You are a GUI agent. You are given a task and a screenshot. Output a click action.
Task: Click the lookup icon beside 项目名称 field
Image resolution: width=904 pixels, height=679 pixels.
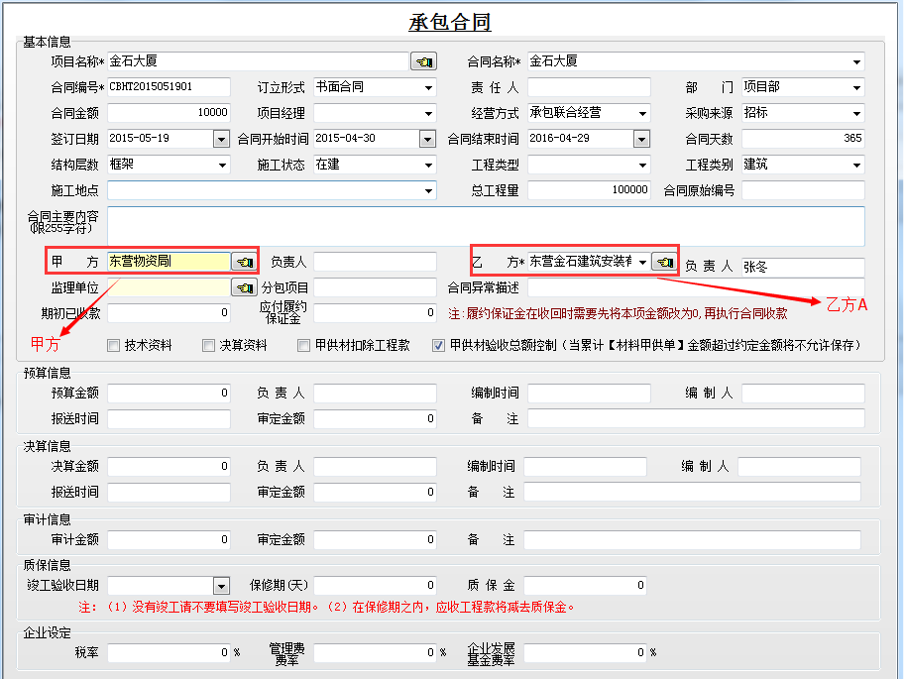click(422, 61)
